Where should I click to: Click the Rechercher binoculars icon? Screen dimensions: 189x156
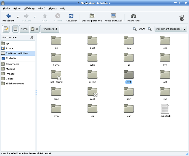(134, 16)
